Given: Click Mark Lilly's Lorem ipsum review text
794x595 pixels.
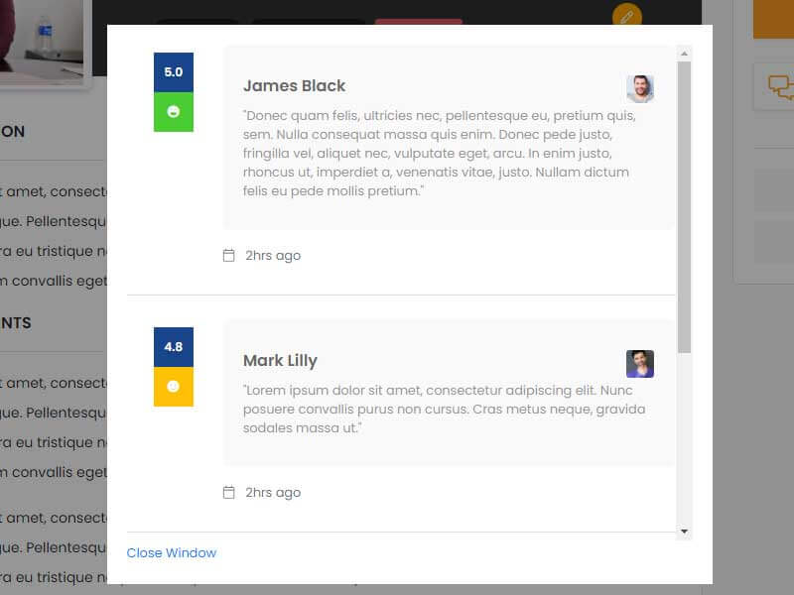Looking at the screenshot, I should coord(444,410).
